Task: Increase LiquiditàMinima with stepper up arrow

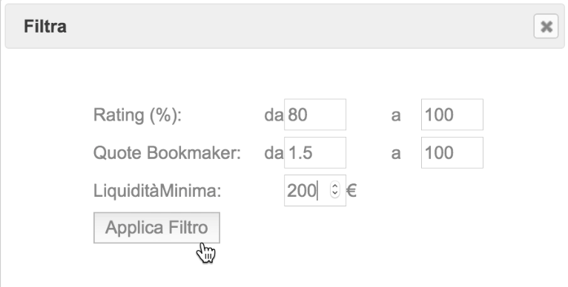Action: [335, 186]
